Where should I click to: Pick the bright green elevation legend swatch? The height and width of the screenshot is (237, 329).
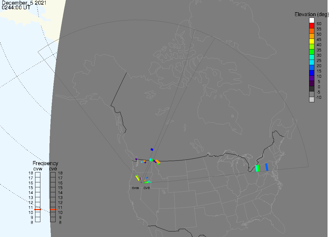coord(311,52)
